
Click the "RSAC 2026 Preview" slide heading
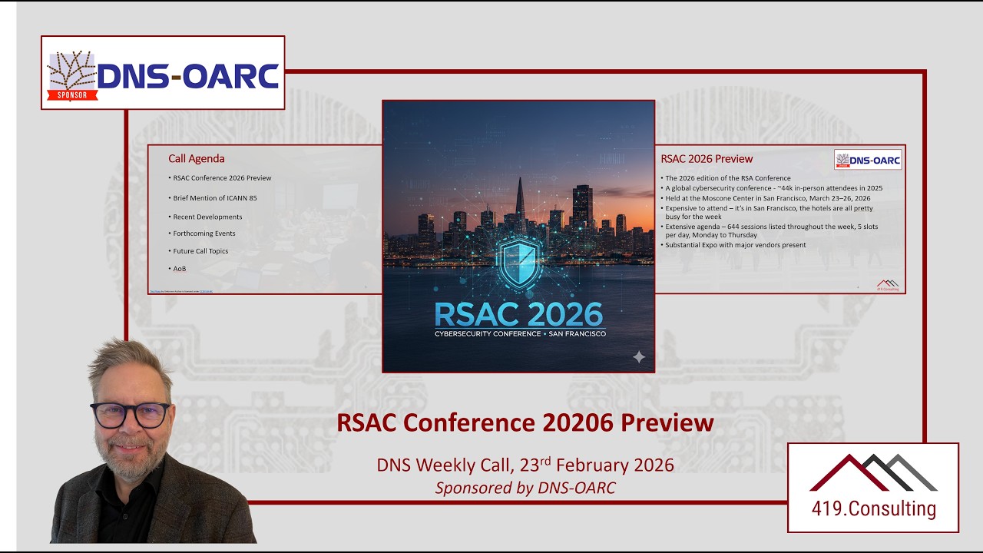point(707,159)
